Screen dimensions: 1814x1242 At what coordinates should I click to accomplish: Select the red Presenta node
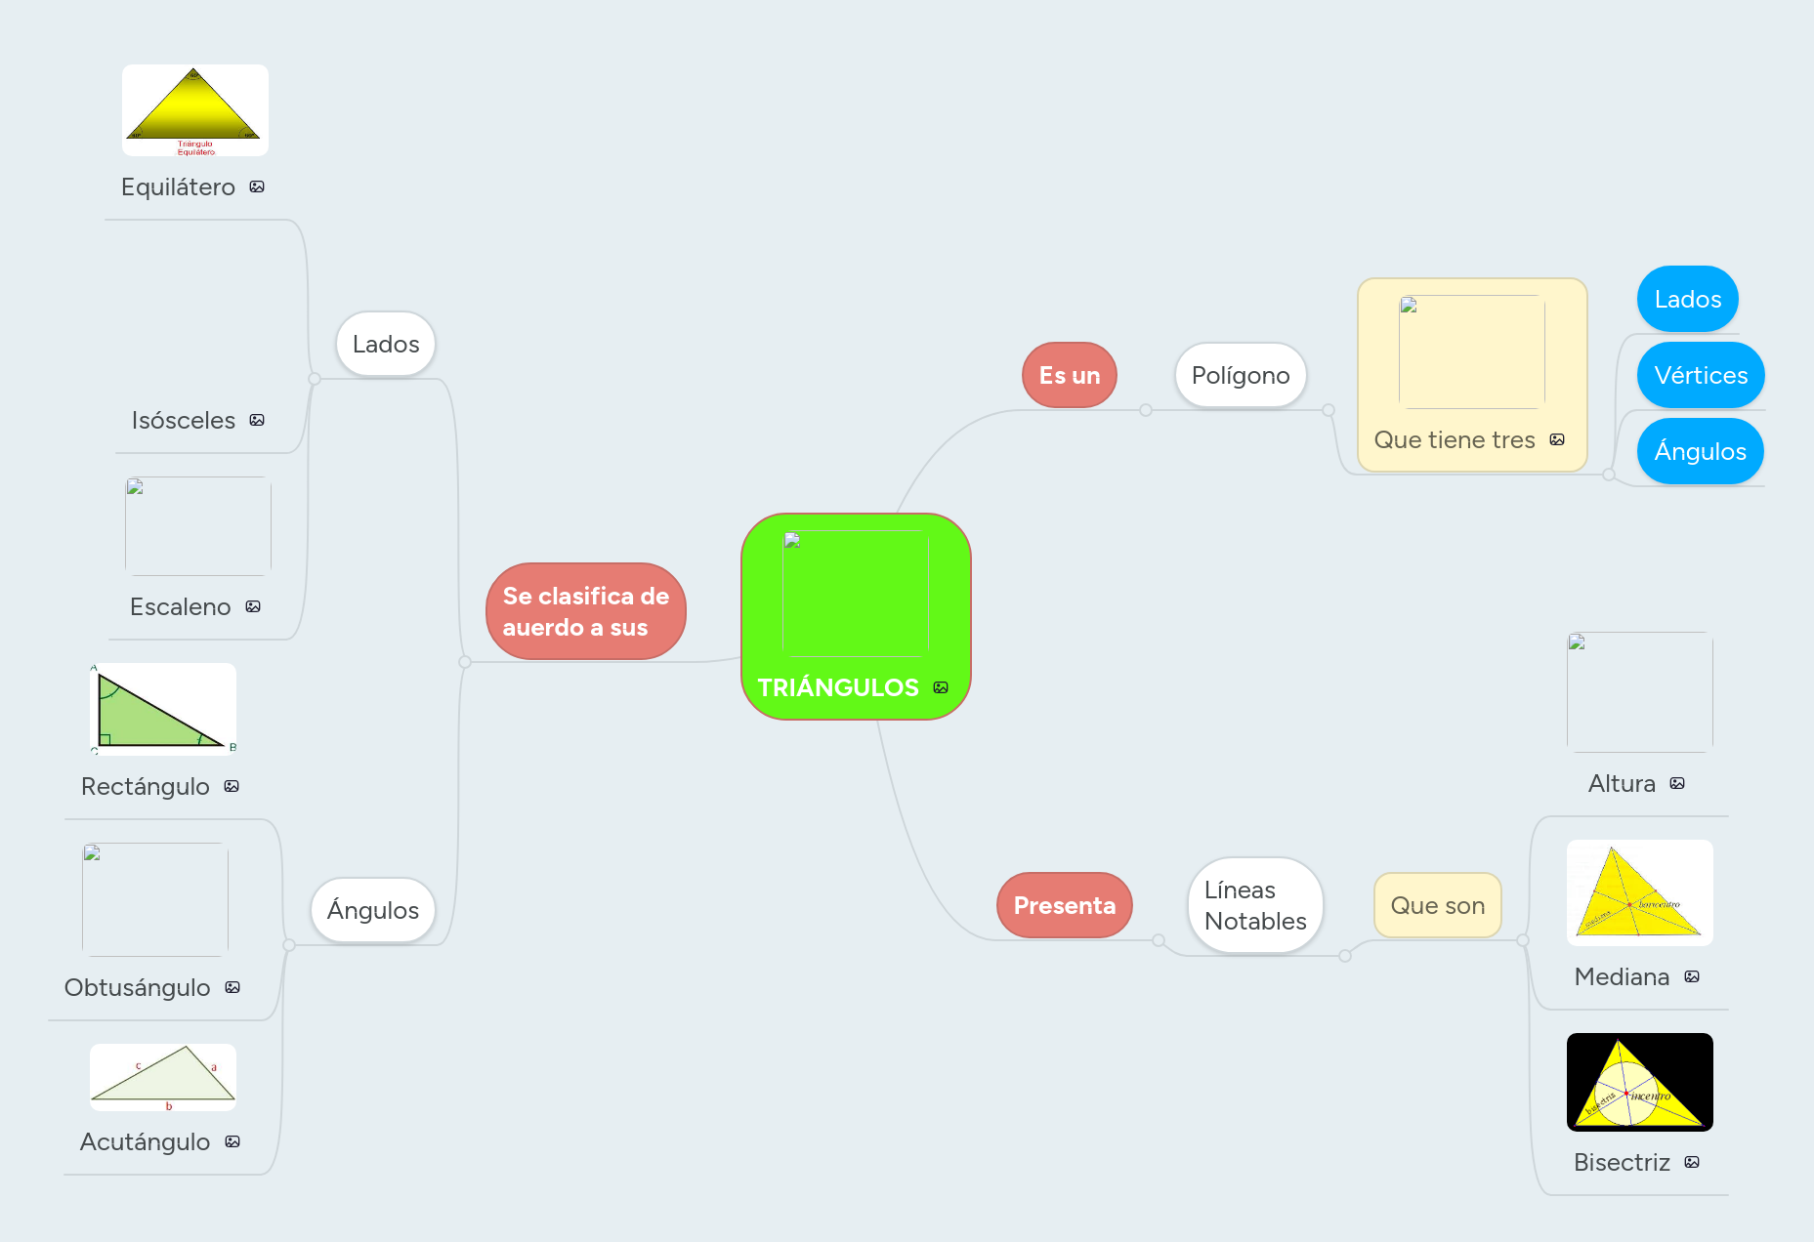pos(1064,905)
